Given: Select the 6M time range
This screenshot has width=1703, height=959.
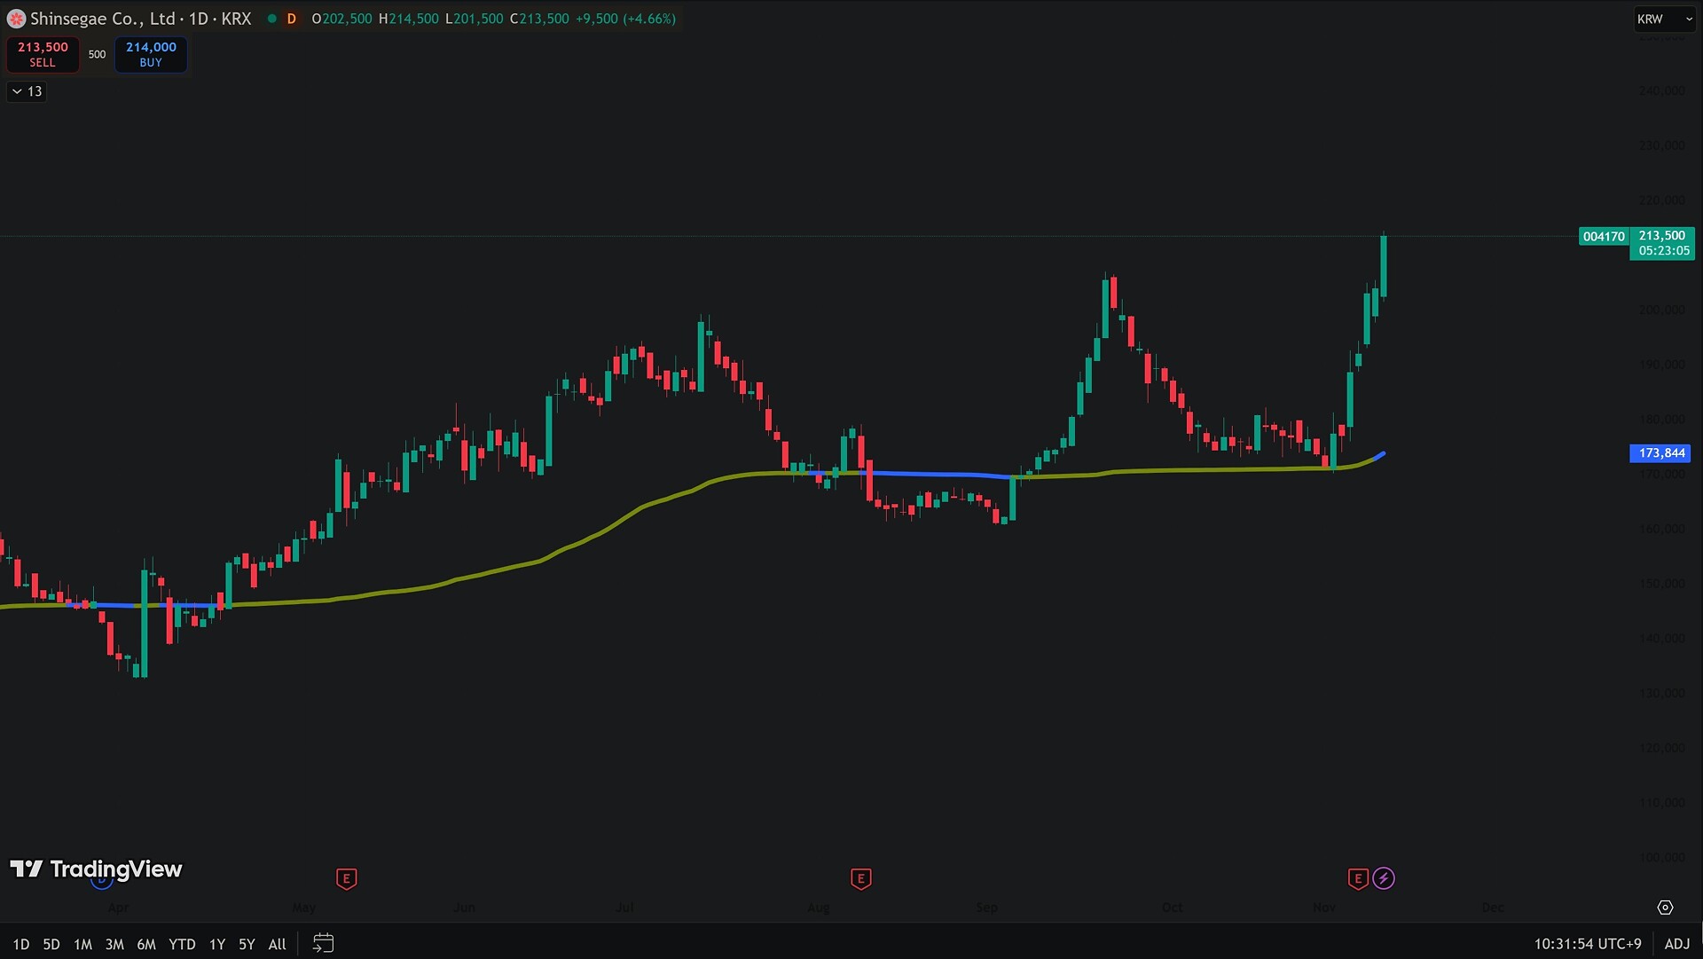Looking at the screenshot, I should (x=146, y=944).
